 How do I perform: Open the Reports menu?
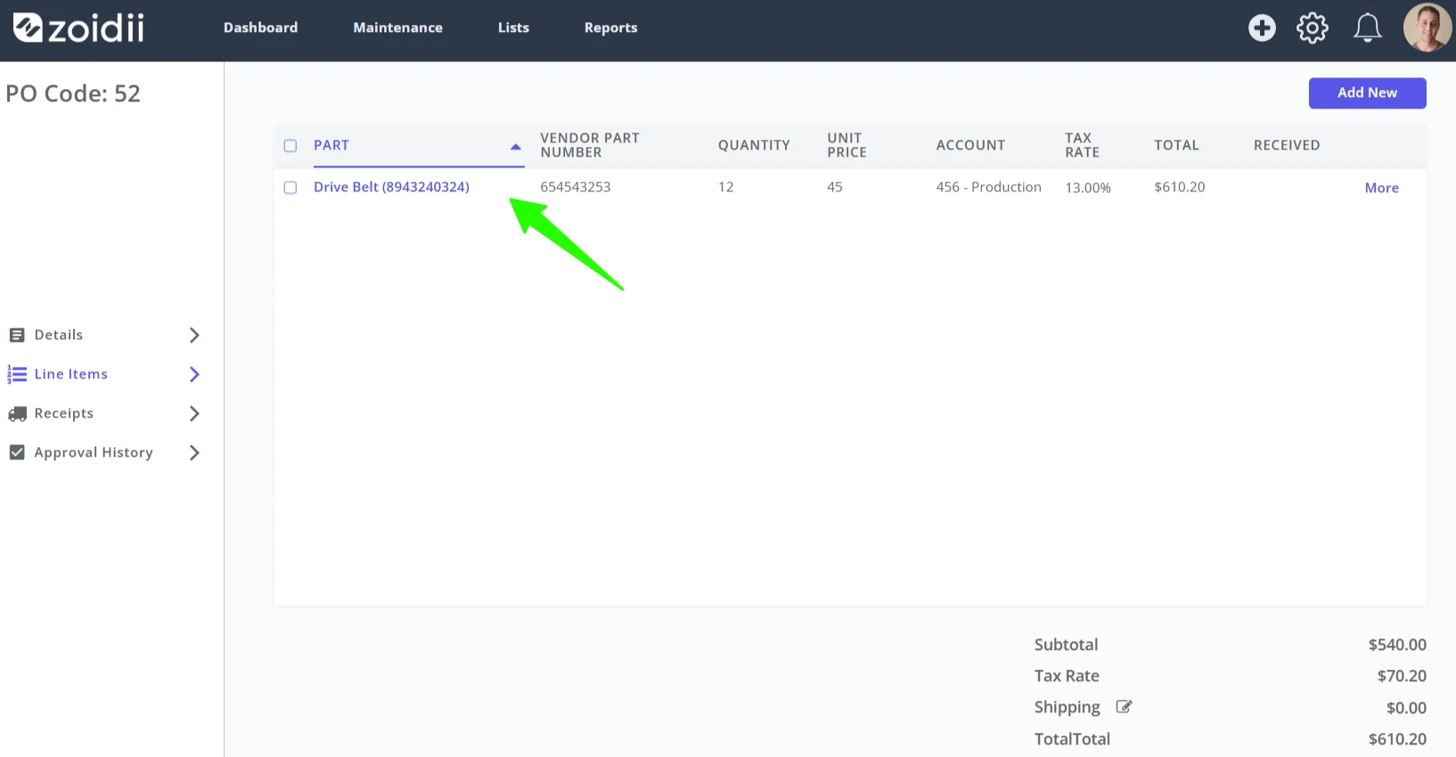[x=611, y=28]
